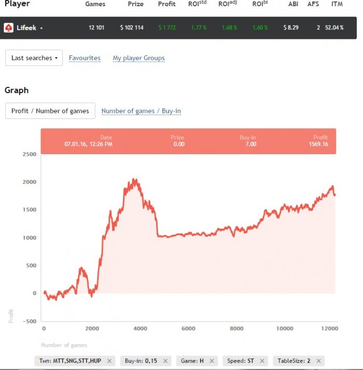Click the Profit column header
Viewport: 363px width, 370px height.
point(167,4)
